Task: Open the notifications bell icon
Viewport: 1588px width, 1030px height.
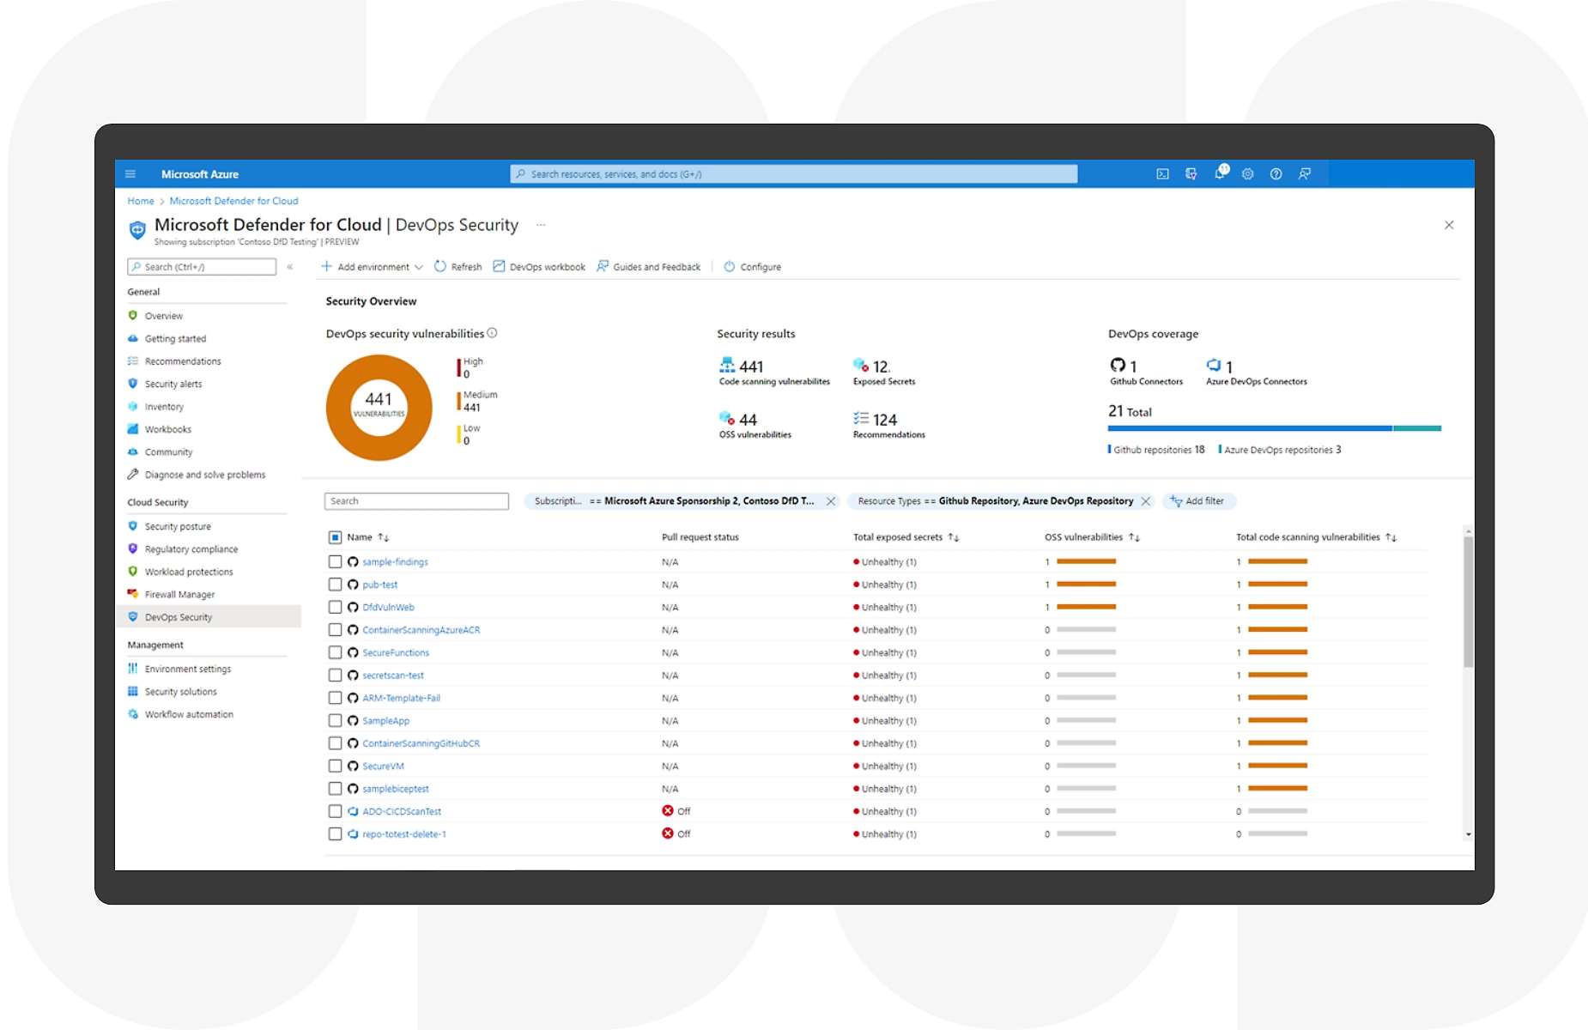Action: 1219,174
